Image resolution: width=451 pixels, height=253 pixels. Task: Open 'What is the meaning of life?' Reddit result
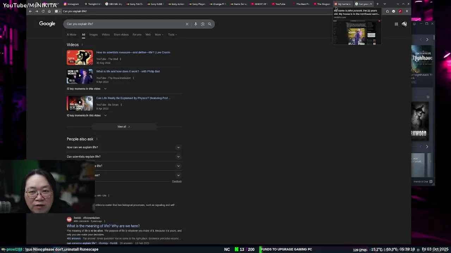click(103, 226)
